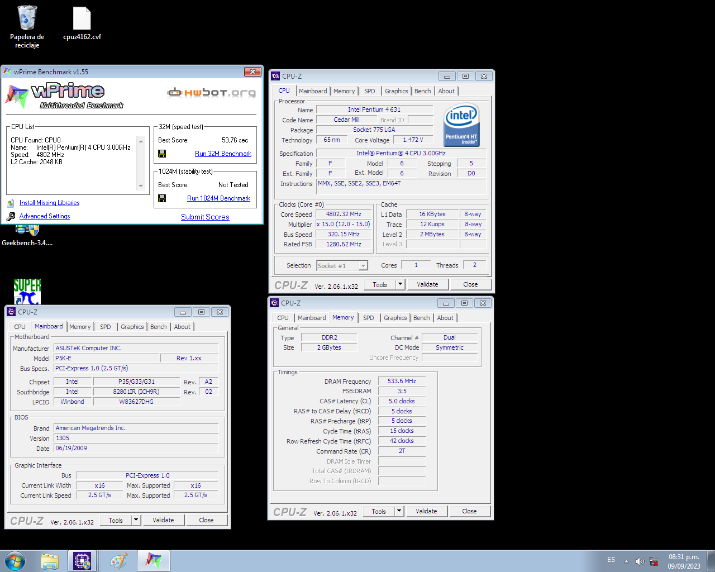This screenshot has width=715, height=572.
Task: Open the About tab in the Memory window
Action: (x=445, y=318)
